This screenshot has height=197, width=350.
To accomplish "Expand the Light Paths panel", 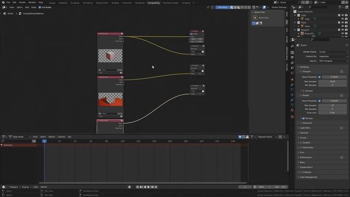I will coord(305,128).
